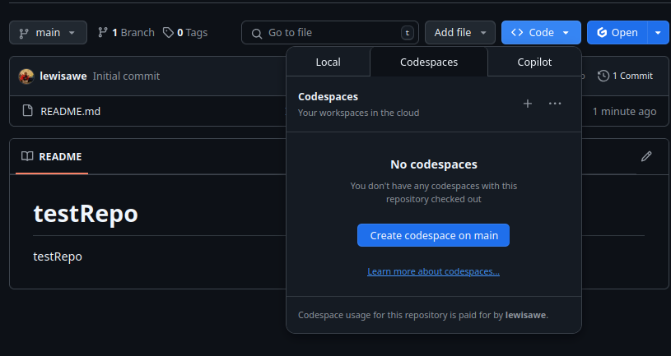Expand the arrow next to Open button
671x356 pixels.
658,33
